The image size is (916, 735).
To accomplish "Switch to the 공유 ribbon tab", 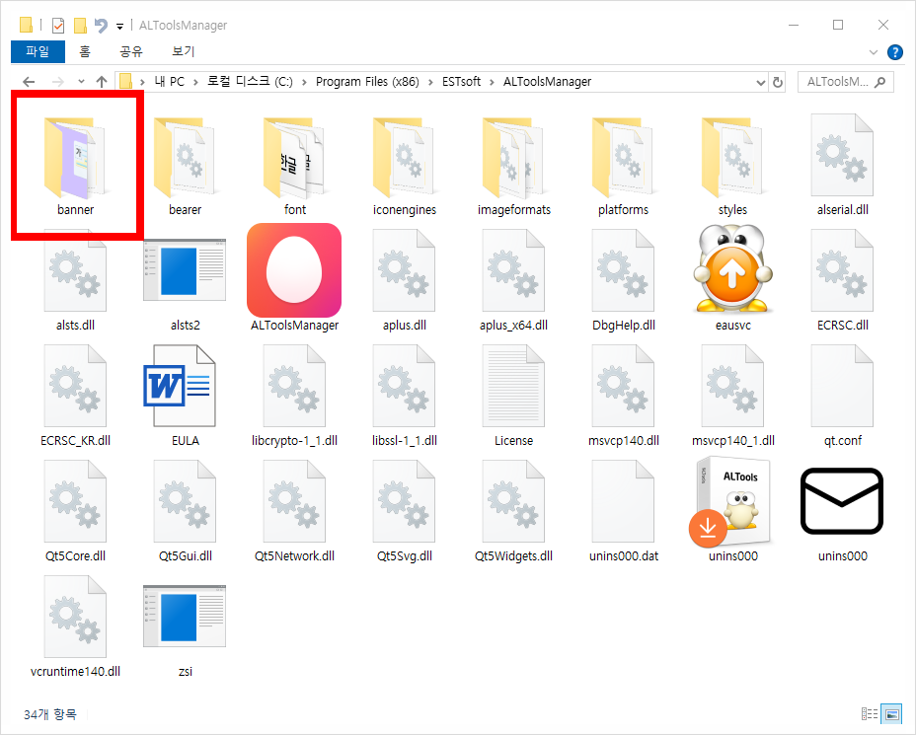I will tap(131, 51).
